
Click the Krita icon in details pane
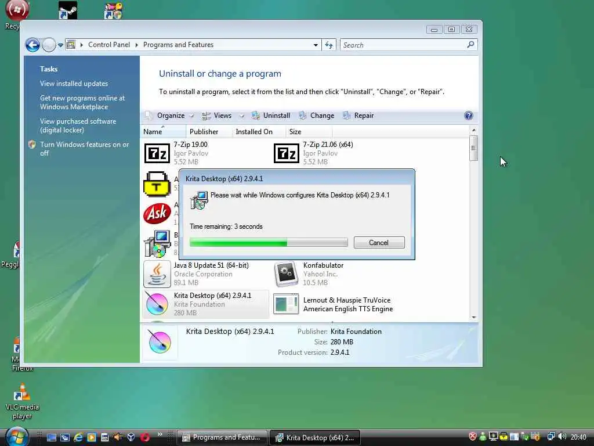tap(160, 341)
